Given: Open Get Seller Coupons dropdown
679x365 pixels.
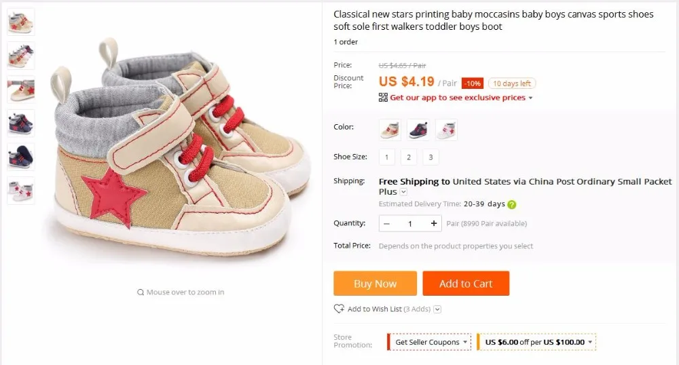Looking at the screenshot, I should (429, 342).
